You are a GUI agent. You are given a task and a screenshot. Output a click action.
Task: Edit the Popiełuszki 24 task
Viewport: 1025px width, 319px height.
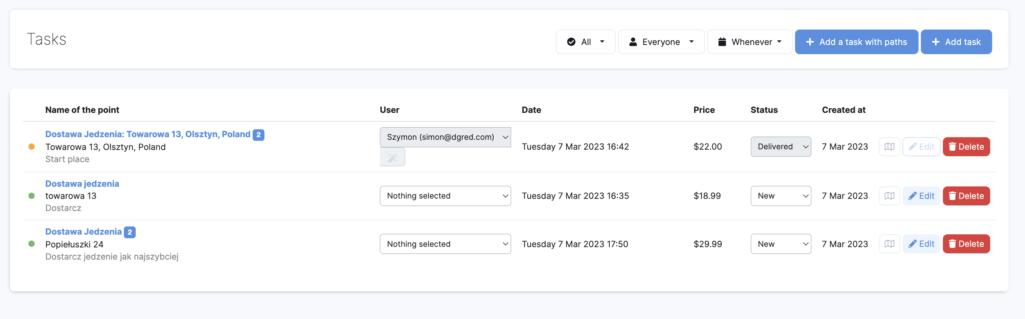click(921, 244)
